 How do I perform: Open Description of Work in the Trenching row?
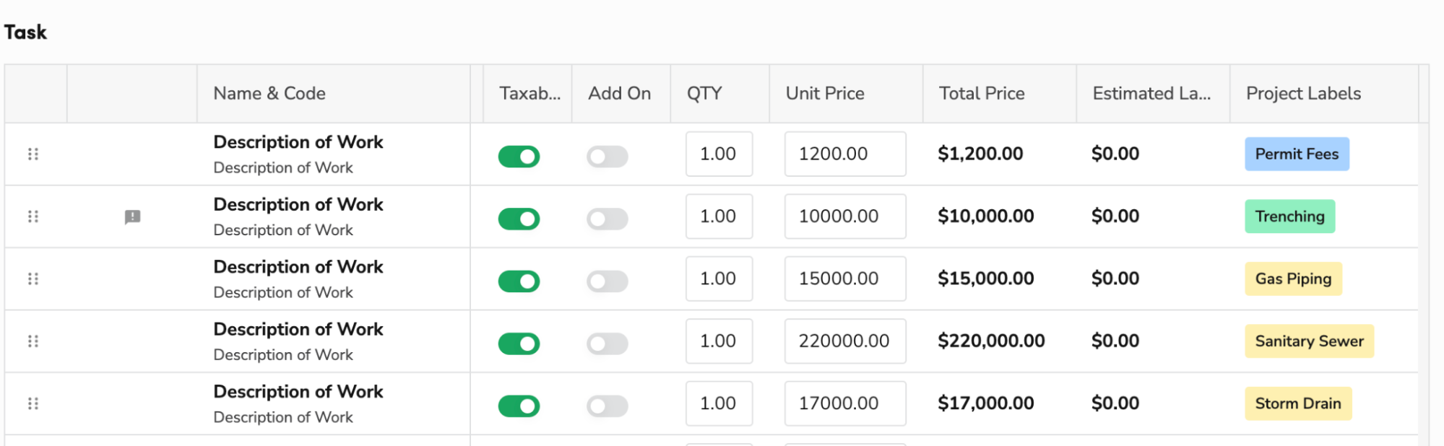(298, 205)
